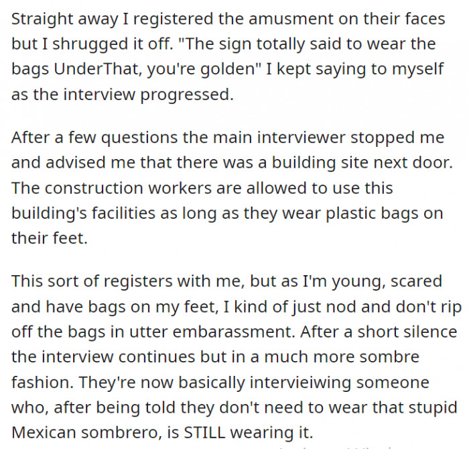
Task: Click the word "Mexican"
Action: pyautogui.click(x=42, y=433)
